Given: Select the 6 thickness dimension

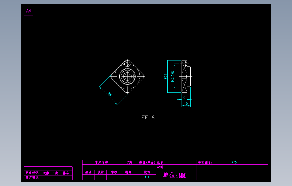Looking at the screenshot, I should pos(184,97).
